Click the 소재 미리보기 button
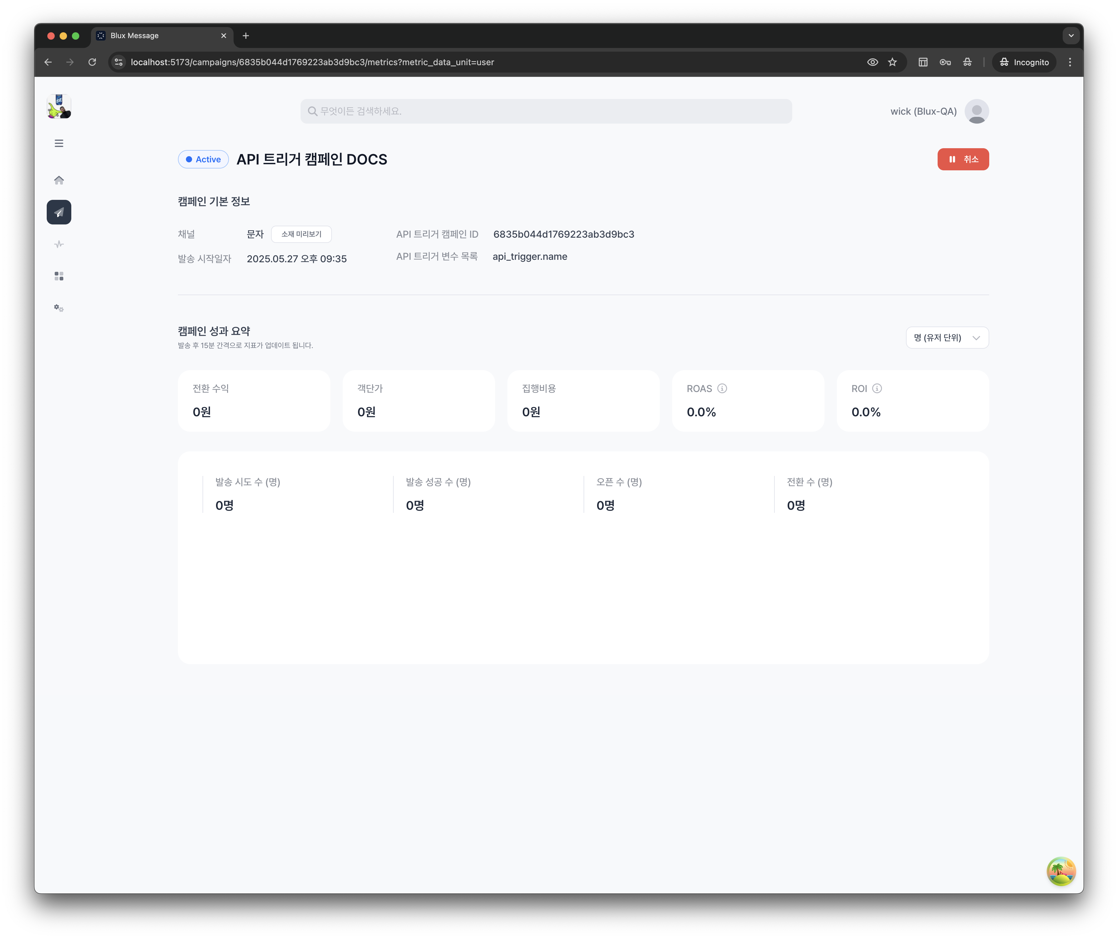1118x939 pixels. coord(301,234)
